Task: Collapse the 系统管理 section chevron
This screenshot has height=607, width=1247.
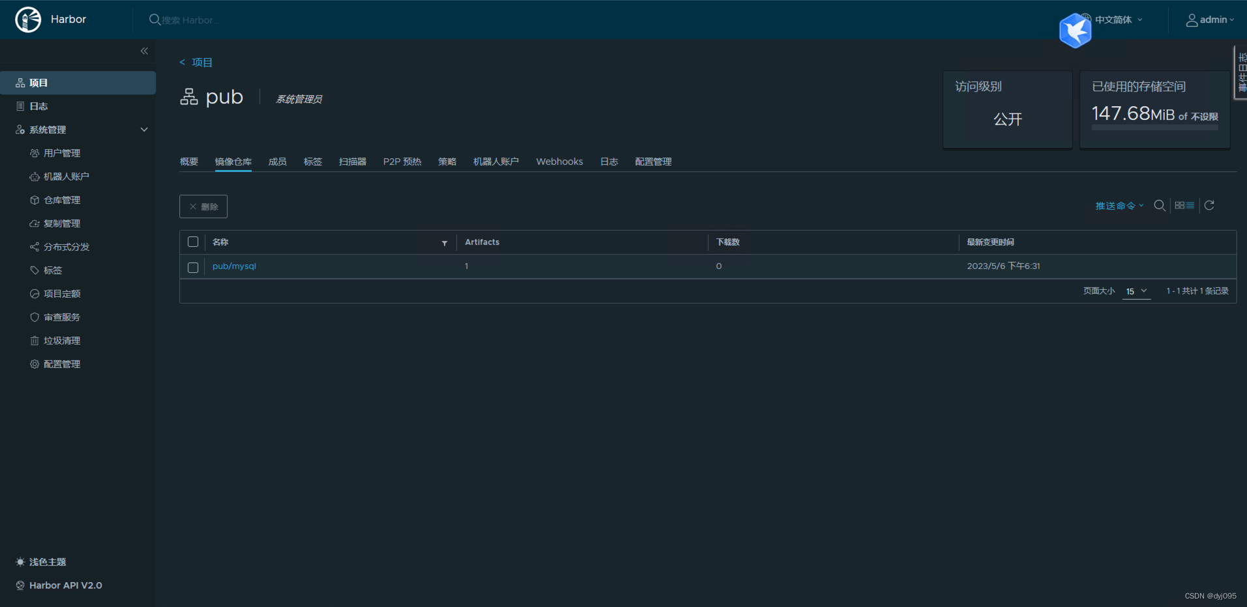Action: tap(144, 130)
